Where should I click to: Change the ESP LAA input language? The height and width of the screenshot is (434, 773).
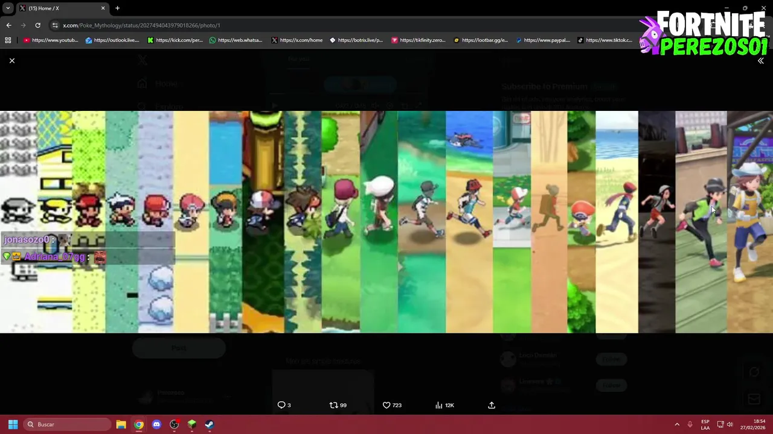(705, 424)
